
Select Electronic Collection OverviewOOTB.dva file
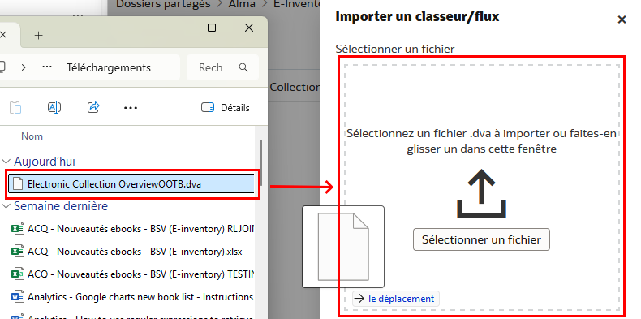tap(131, 184)
